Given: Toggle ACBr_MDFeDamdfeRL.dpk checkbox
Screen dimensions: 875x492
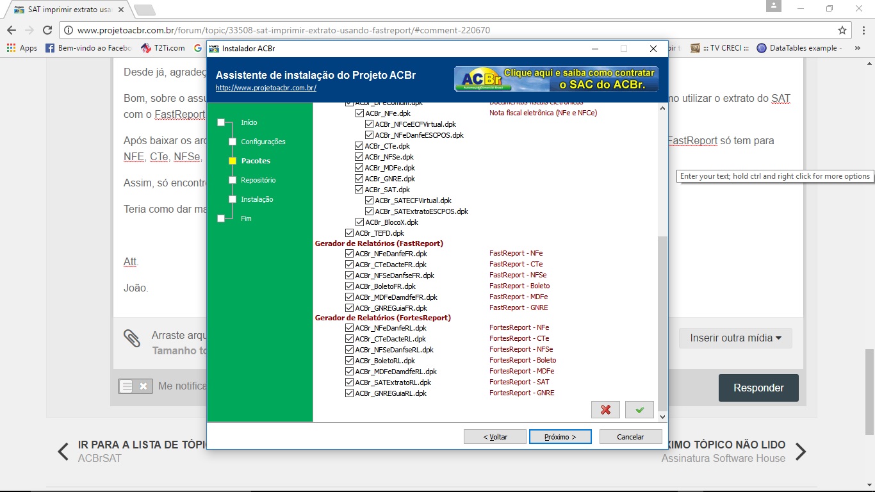Looking at the screenshot, I should pyautogui.click(x=349, y=372).
